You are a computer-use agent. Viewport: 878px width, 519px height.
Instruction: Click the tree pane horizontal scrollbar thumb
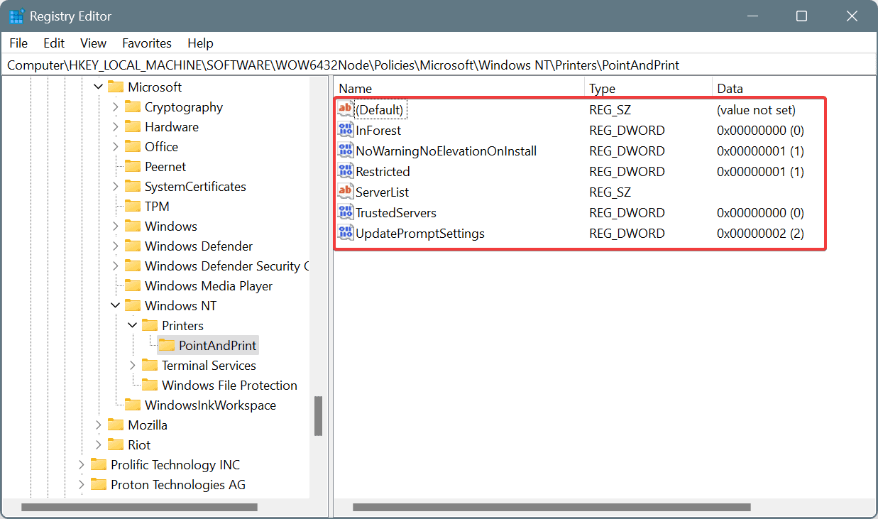139,508
